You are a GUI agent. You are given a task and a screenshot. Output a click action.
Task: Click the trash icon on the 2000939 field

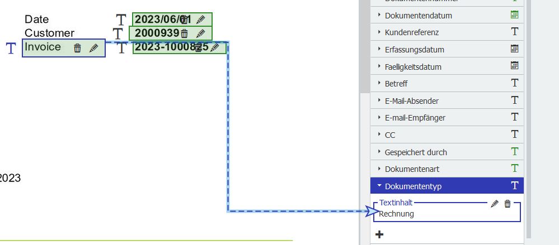pyautogui.click(x=184, y=33)
